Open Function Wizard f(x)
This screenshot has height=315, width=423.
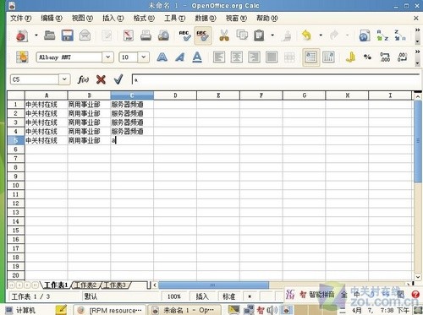tap(83, 79)
